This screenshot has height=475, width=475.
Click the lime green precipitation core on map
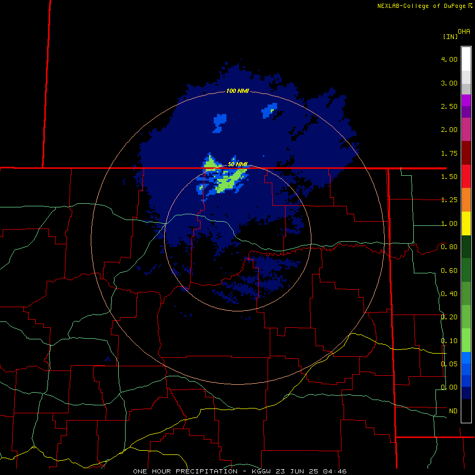[x=229, y=182]
